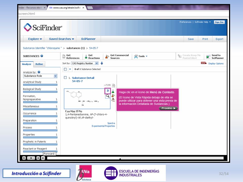The width and height of the screenshot is (243, 182).
Task: Close the Recursos electrónicos browser tab
Action: click(45, 8)
